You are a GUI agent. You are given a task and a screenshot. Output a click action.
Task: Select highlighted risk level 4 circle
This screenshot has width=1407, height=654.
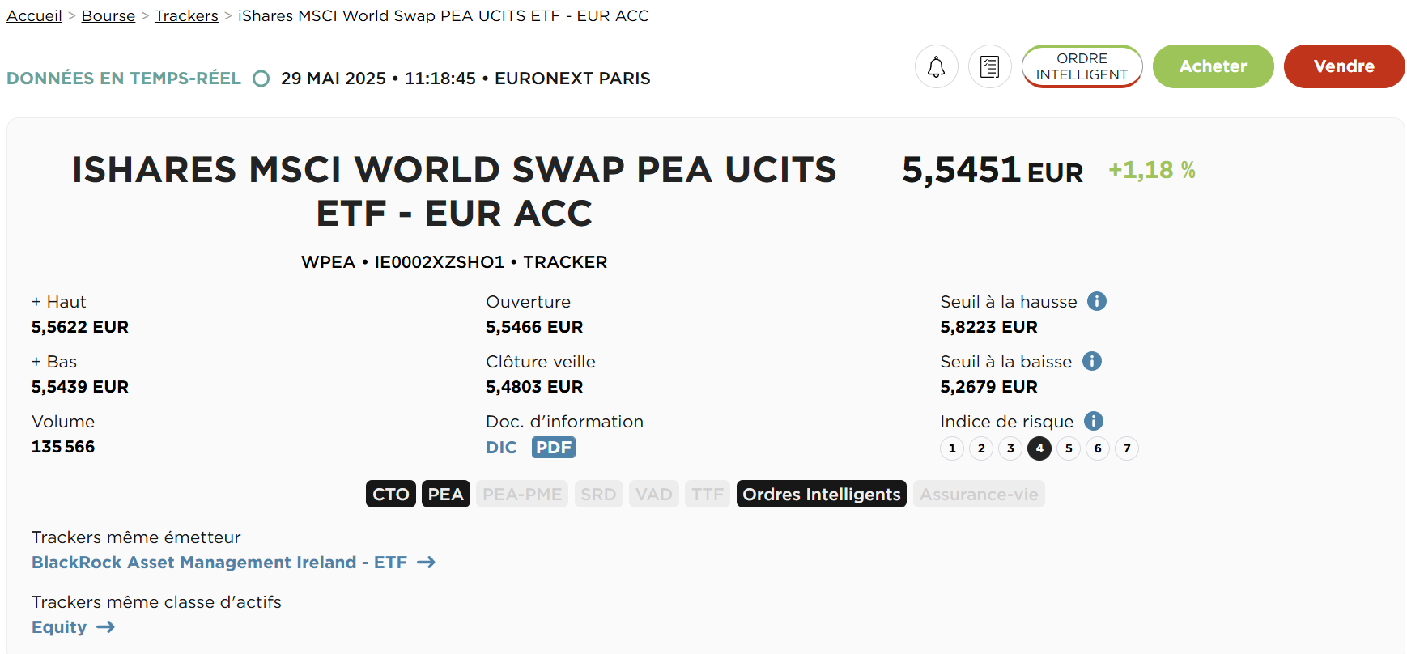(1039, 448)
